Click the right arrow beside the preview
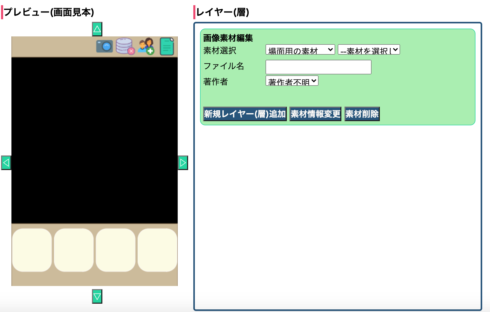This screenshot has width=490, height=312. (183, 163)
